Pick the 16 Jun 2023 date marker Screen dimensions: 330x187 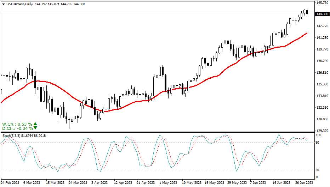tap(282, 183)
